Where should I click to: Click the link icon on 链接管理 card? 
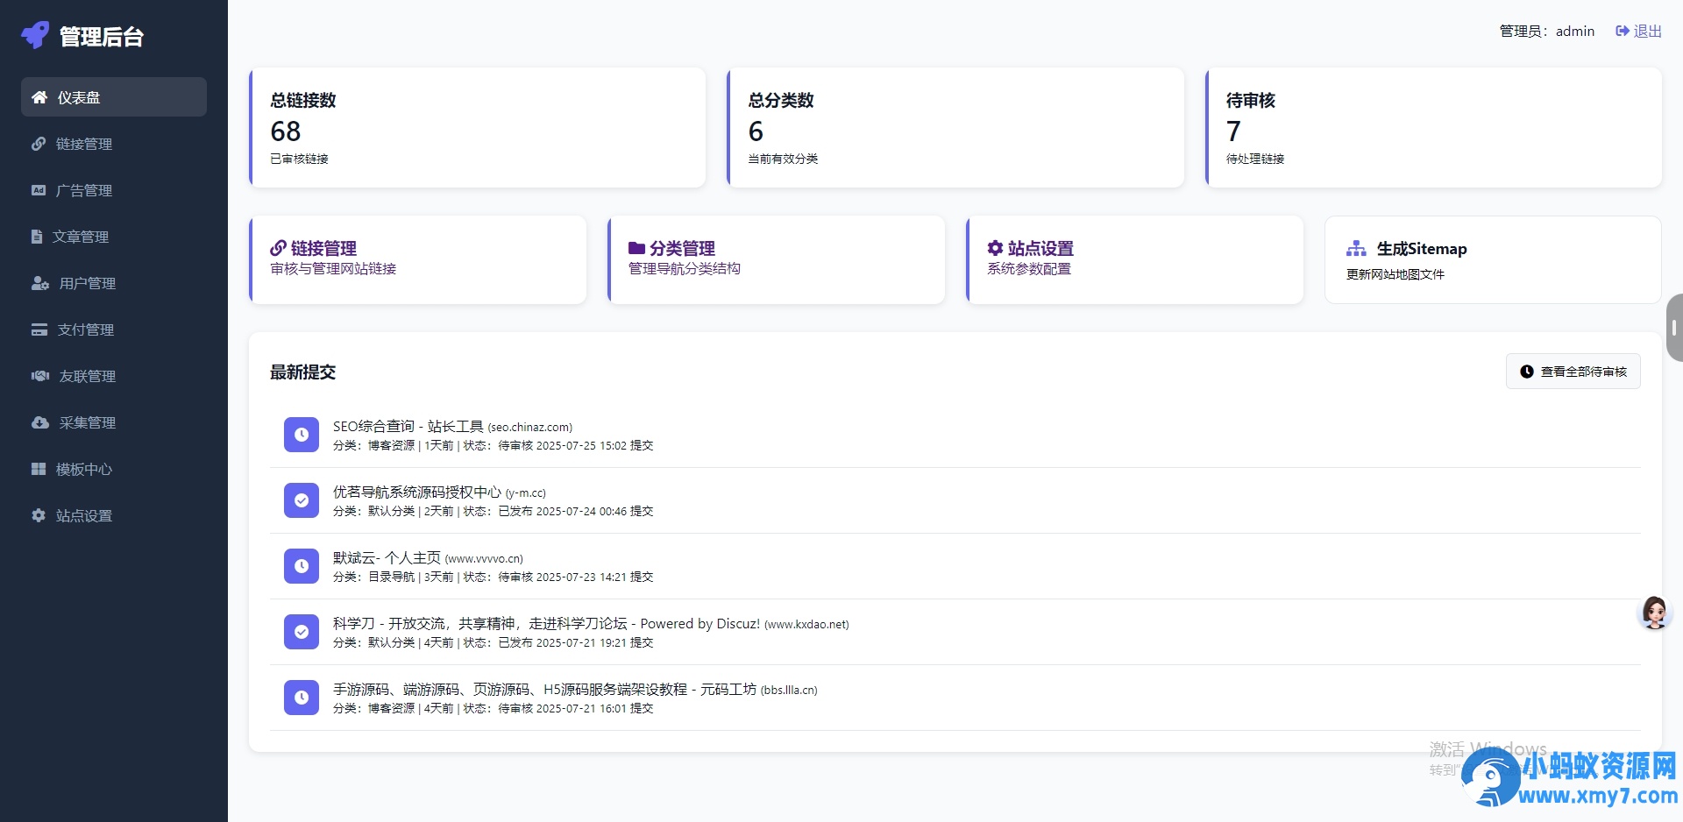click(x=278, y=248)
